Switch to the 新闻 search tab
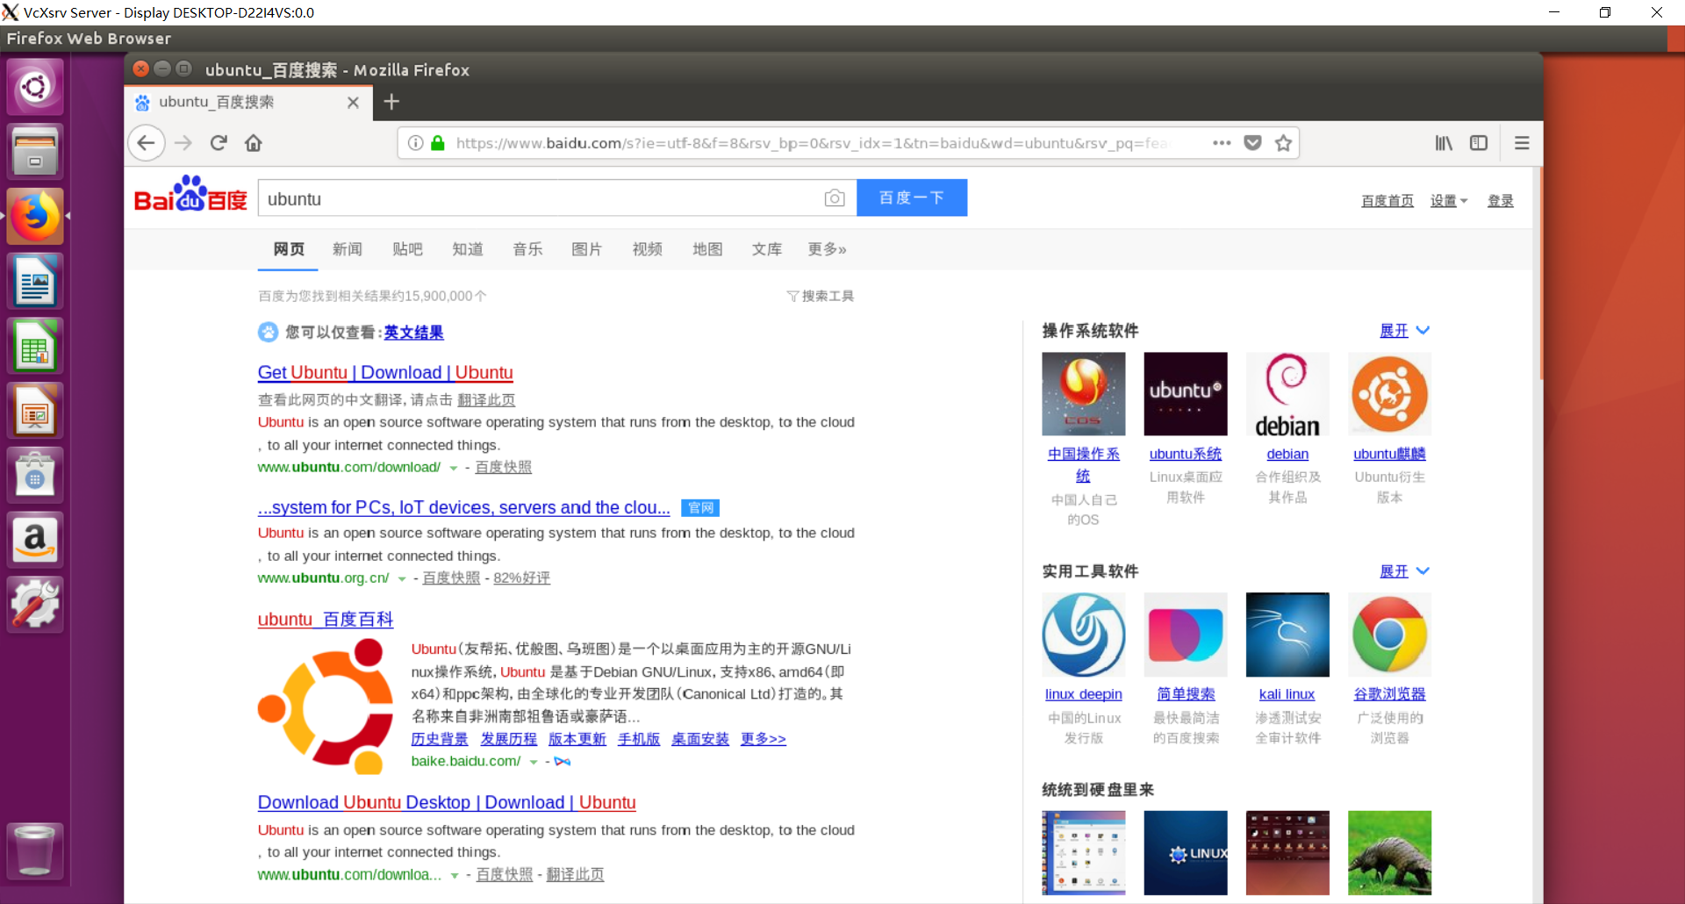The image size is (1685, 904). (348, 249)
